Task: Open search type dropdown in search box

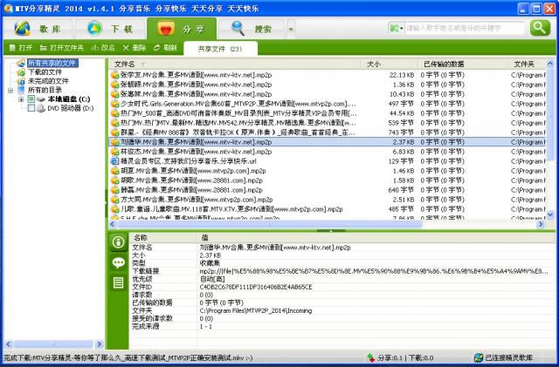Action: 397,28
